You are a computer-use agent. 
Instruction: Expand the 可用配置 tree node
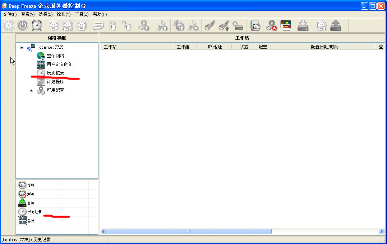tap(31, 90)
